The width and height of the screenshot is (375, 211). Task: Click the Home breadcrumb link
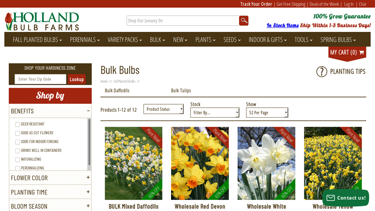104,81
